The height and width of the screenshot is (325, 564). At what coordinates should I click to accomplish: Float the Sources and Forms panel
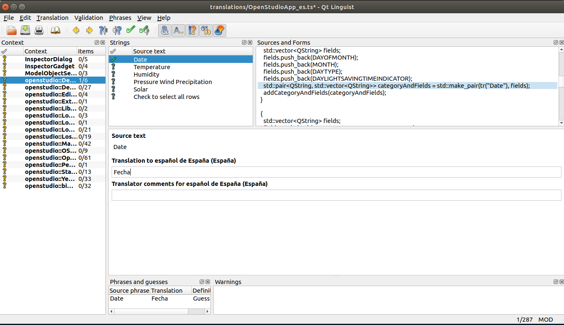[556, 43]
